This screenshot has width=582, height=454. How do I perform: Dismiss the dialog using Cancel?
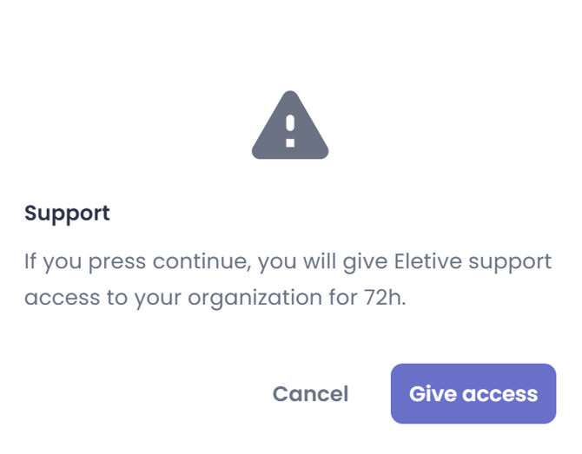point(310,393)
